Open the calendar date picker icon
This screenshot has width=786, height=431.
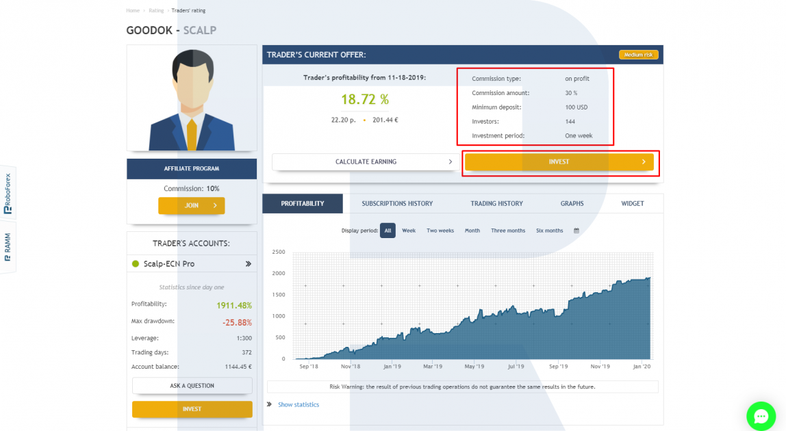point(576,231)
